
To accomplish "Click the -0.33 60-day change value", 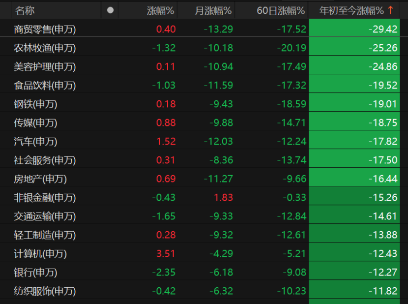I will (x=294, y=197).
